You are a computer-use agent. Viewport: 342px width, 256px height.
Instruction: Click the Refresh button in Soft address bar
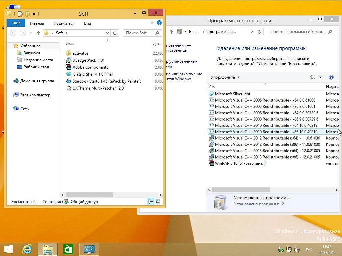click(x=115, y=33)
